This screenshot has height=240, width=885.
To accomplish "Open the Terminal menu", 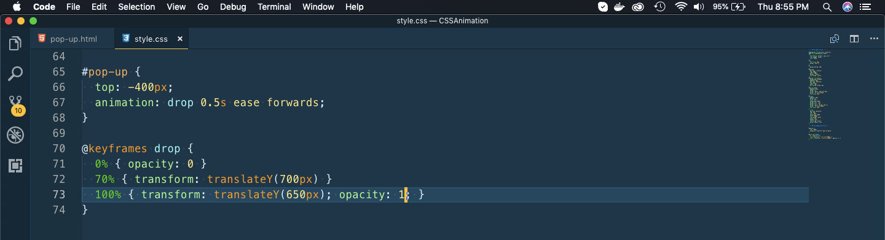I will tap(274, 7).
